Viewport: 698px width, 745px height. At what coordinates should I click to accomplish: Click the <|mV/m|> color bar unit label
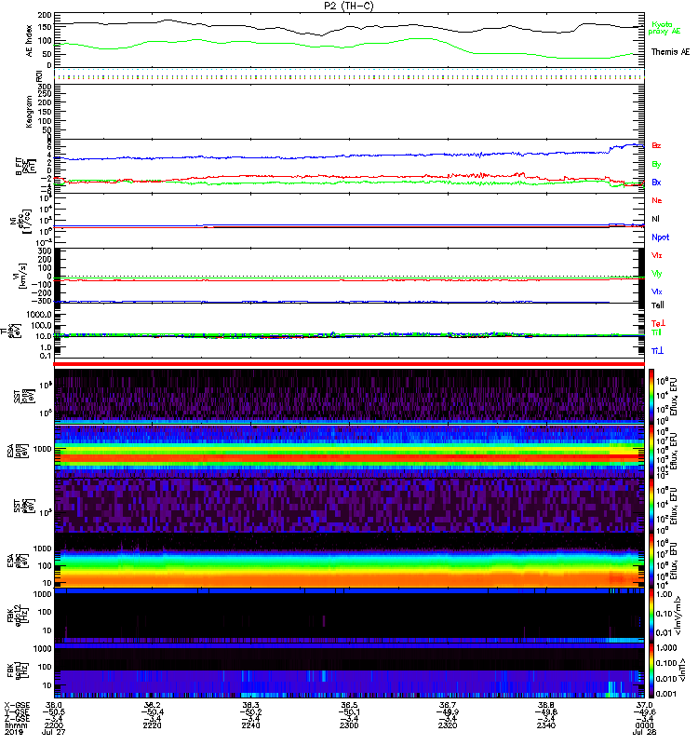[x=678, y=616]
